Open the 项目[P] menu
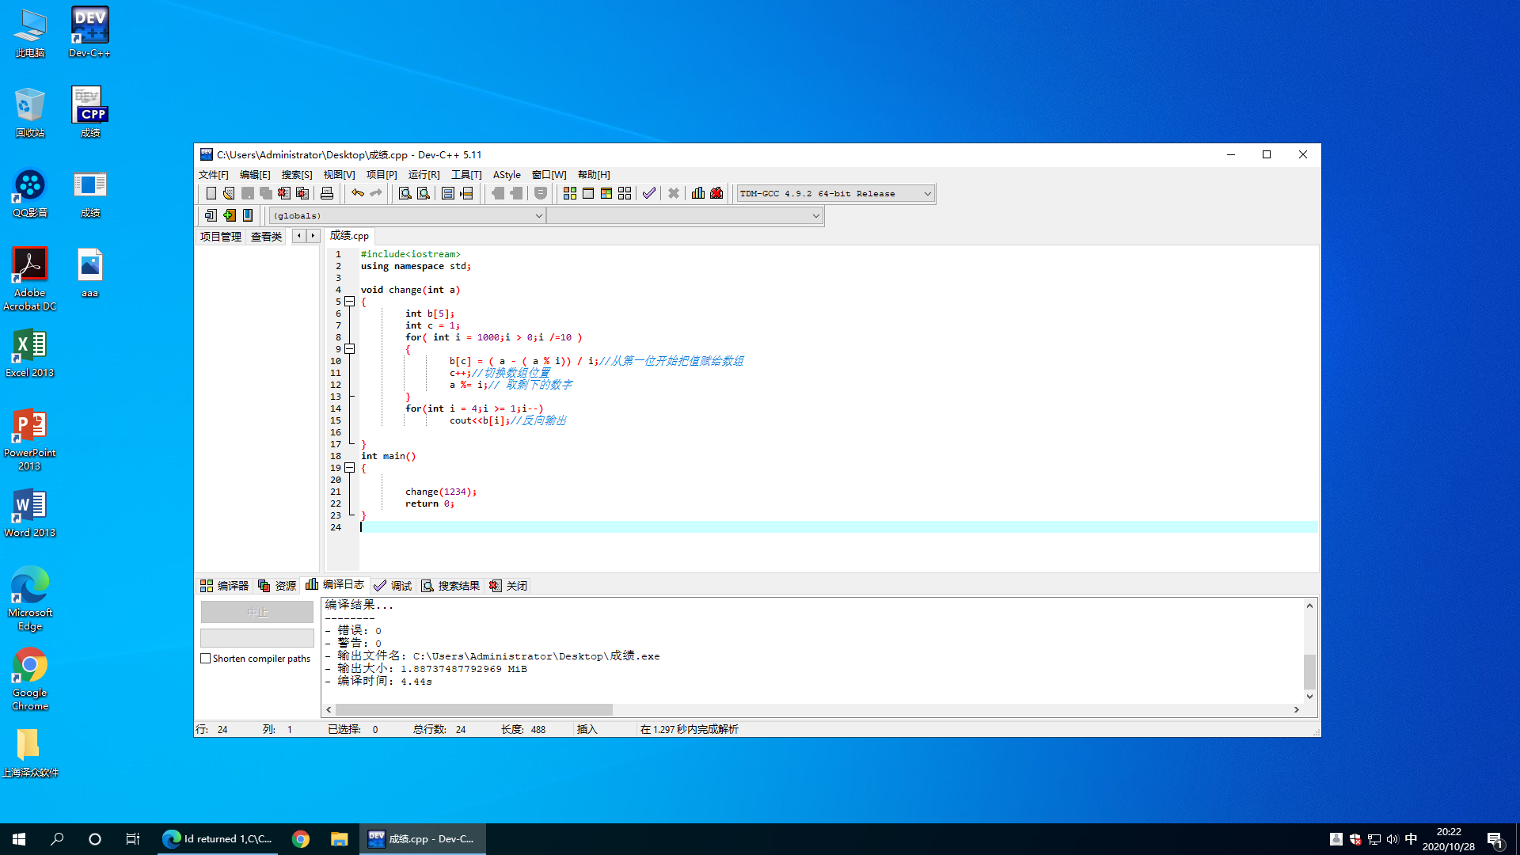Image resolution: width=1520 pixels, height=855 pixels. pos(382,175)
